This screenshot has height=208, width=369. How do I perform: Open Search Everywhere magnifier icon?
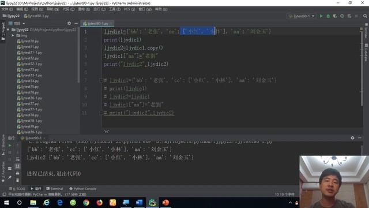365,16
